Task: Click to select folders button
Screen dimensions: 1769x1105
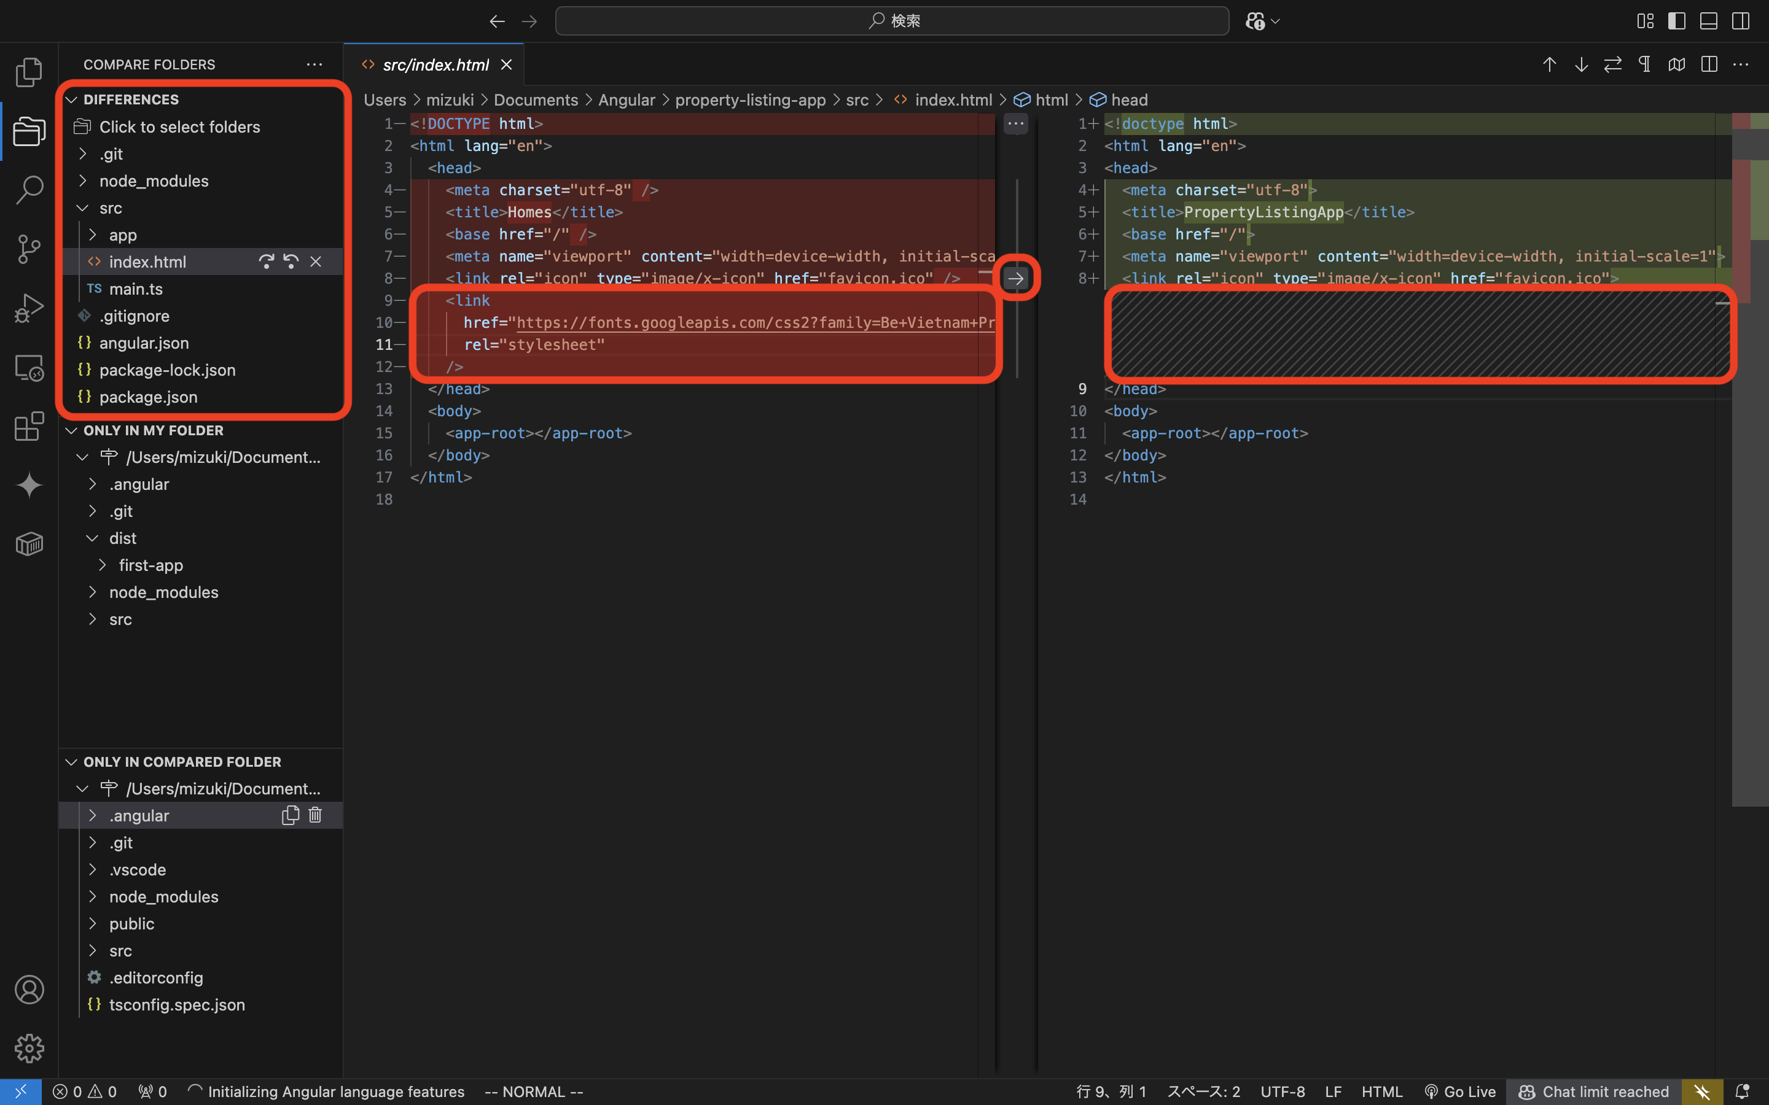Action: click(x=179, y=127)
